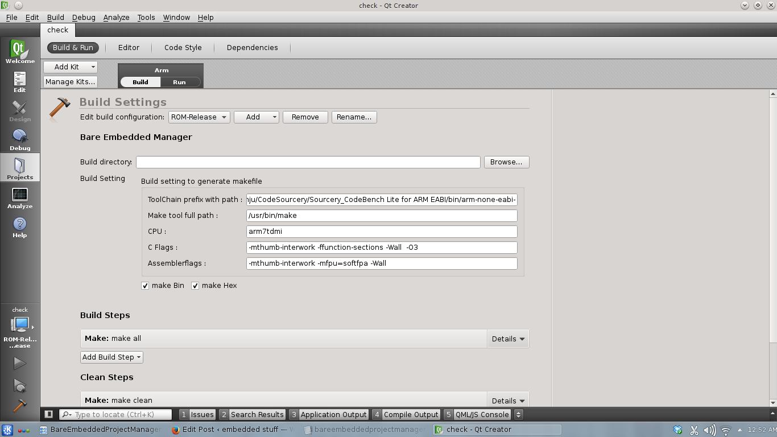Show hidden system tray icons
777x437 pixels.
click(739, 430)
